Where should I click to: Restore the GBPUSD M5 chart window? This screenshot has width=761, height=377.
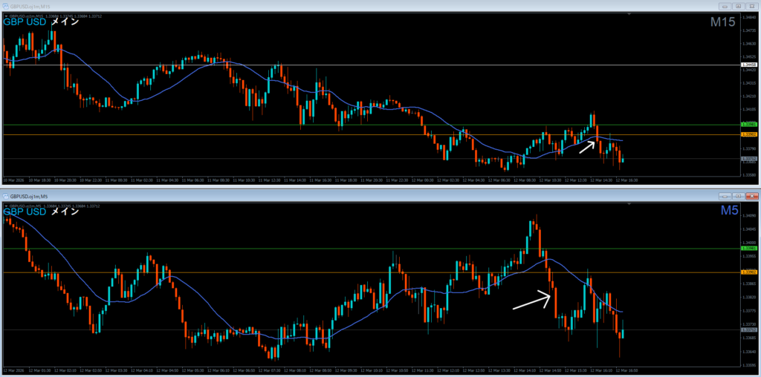[x=739, y=196]
